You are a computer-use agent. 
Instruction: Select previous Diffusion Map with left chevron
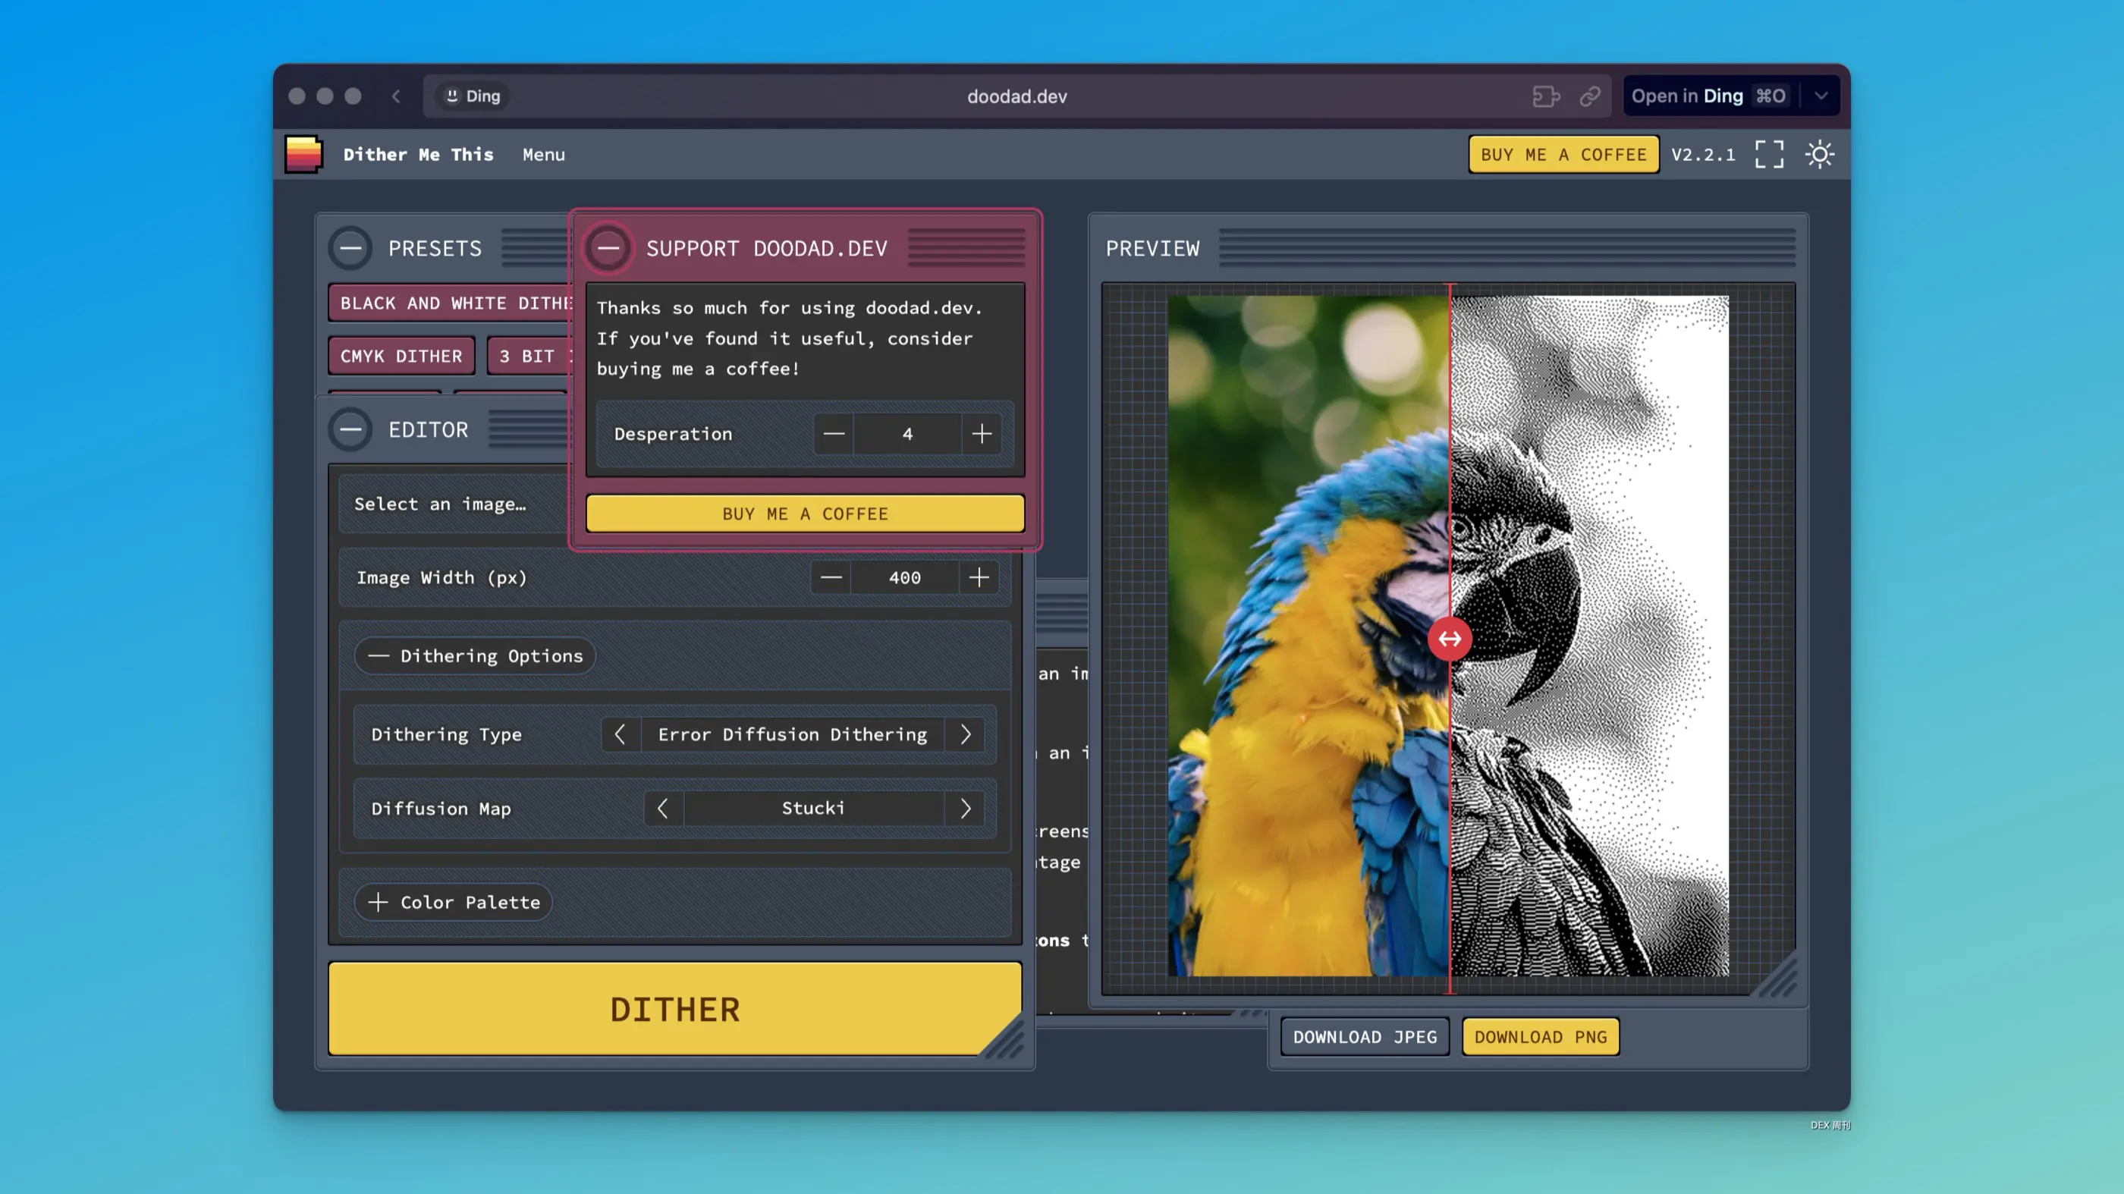point(663,808)
